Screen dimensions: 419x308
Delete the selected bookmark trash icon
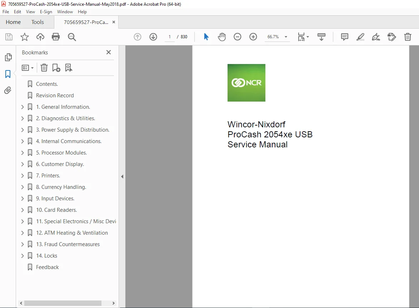click(x=44, y=68)
